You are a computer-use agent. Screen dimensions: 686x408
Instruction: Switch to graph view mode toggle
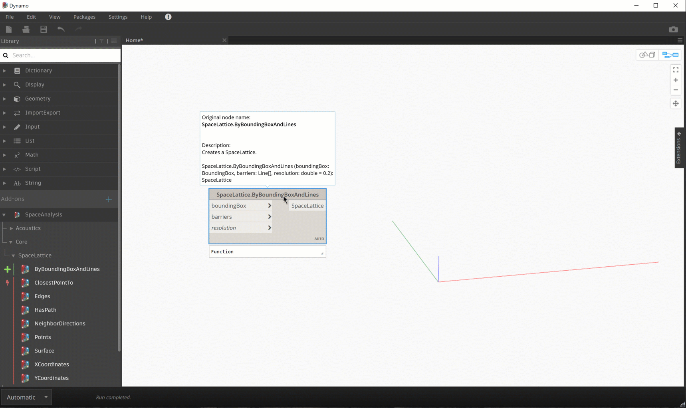pos(670,55)
